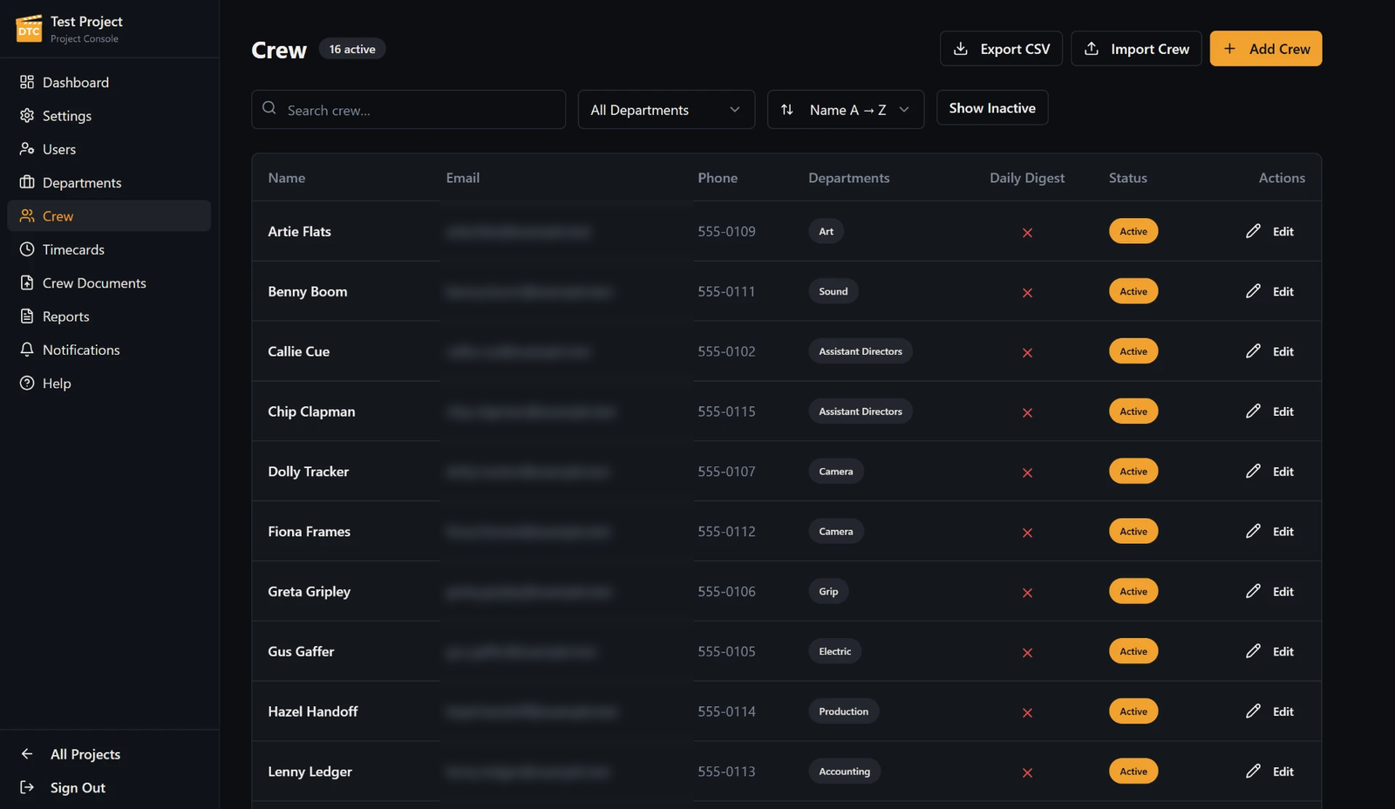Click the Sign Out arrow icon
The width and height of the screenshot is (1395, 809).
point(27,787)
